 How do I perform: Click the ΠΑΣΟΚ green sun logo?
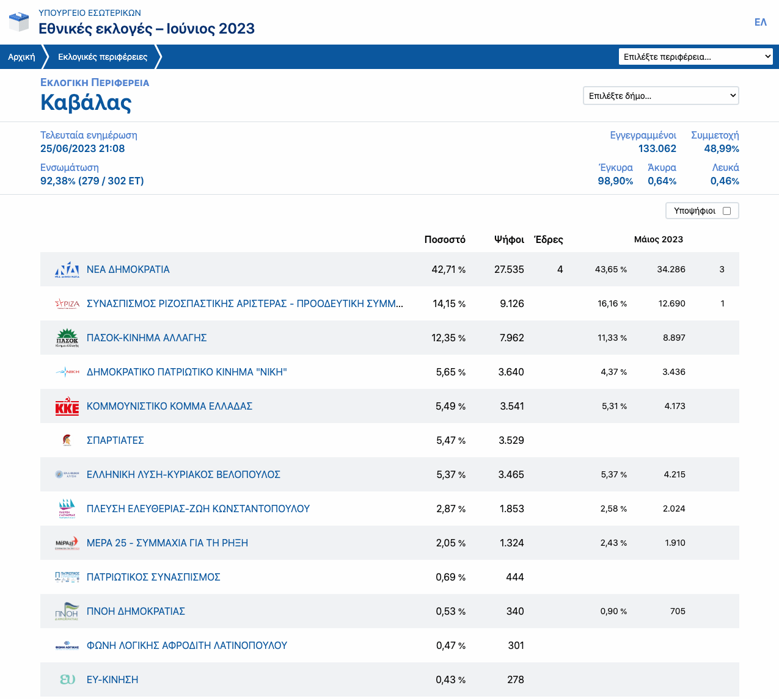coord(67,338)
